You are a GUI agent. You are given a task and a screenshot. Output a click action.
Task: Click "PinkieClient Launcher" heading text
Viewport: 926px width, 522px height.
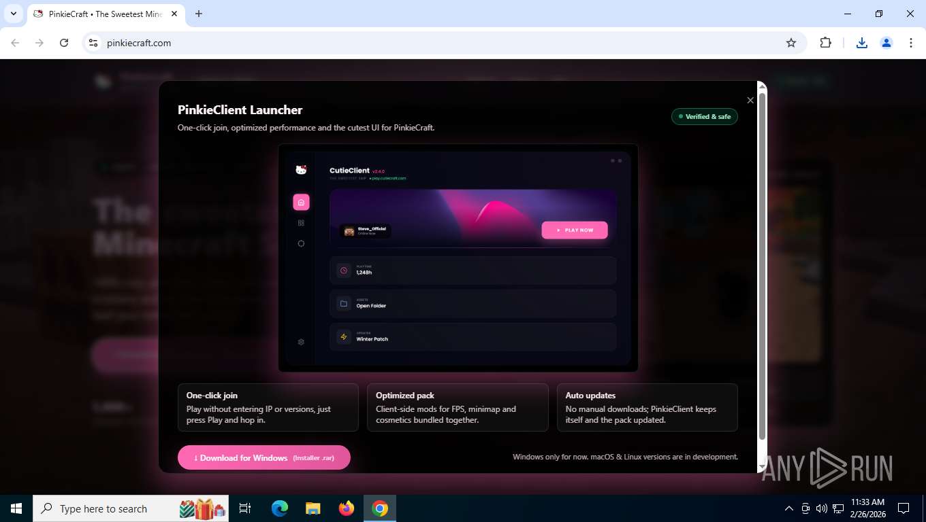pyautogui.click(x=240, y=109)
